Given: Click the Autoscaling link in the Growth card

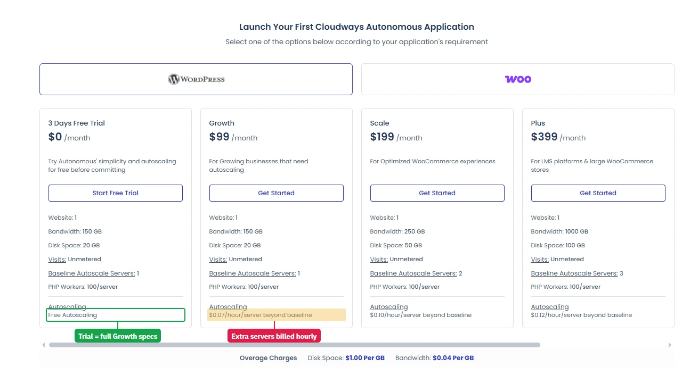Looking at the screenshot, I should pyautogui.click(x=228, y=307).
